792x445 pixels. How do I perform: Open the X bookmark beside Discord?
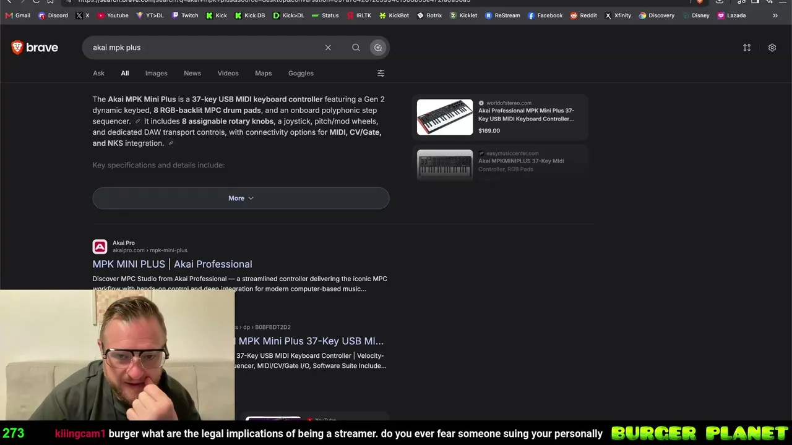[82, 15]
